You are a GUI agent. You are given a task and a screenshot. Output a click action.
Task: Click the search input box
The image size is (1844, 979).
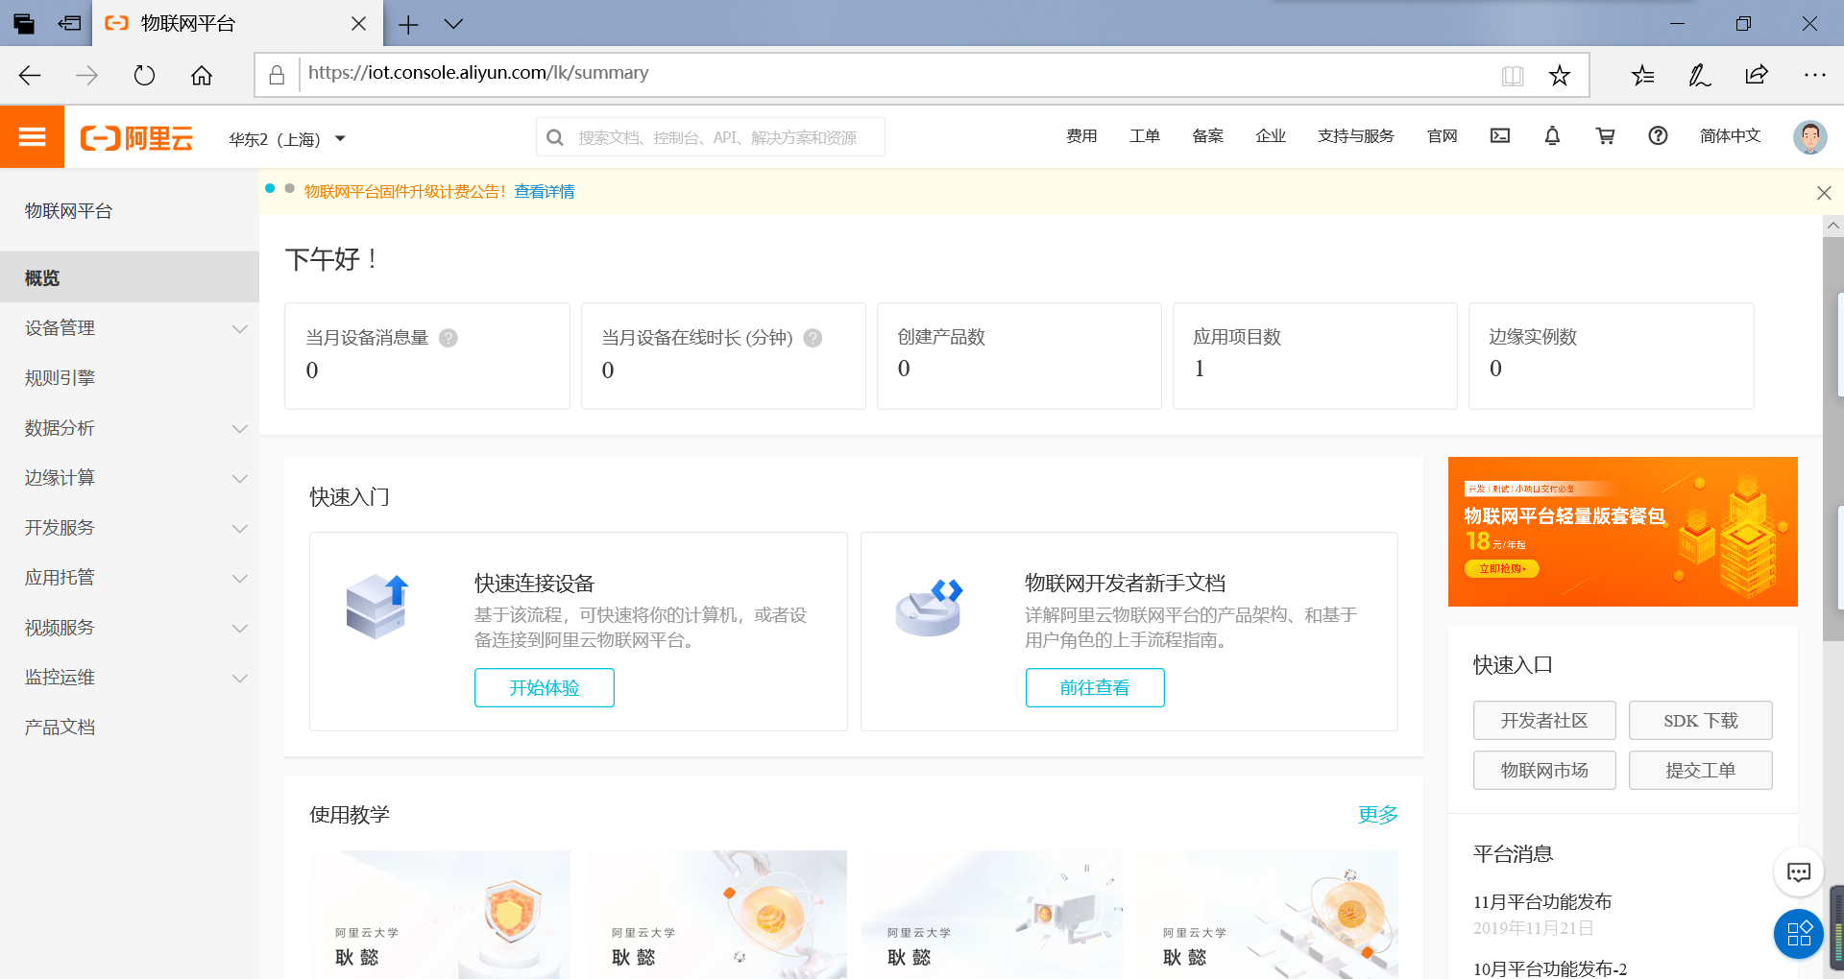[711, 137]
